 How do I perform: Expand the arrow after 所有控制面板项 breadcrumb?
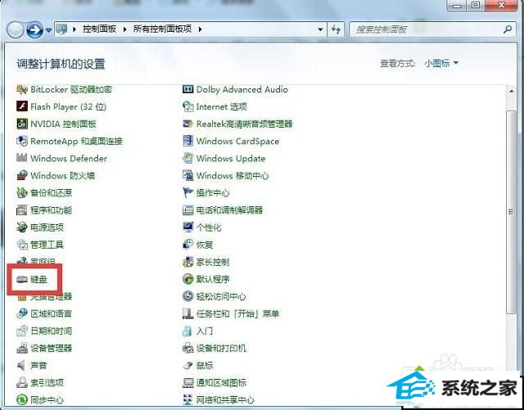click(x=200, y=29)
